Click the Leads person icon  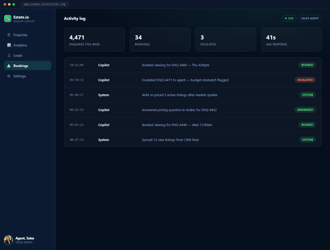[x=9, y=55]
